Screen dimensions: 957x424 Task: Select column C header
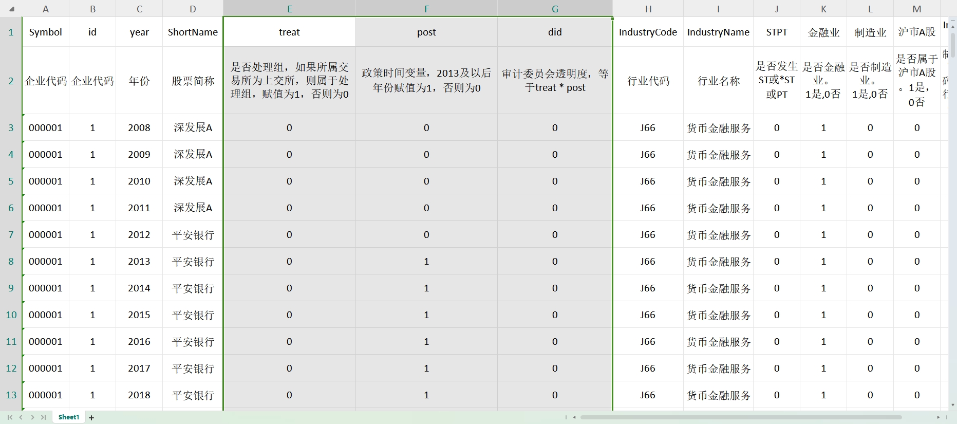pyautogui.click(x=139, y=9)
